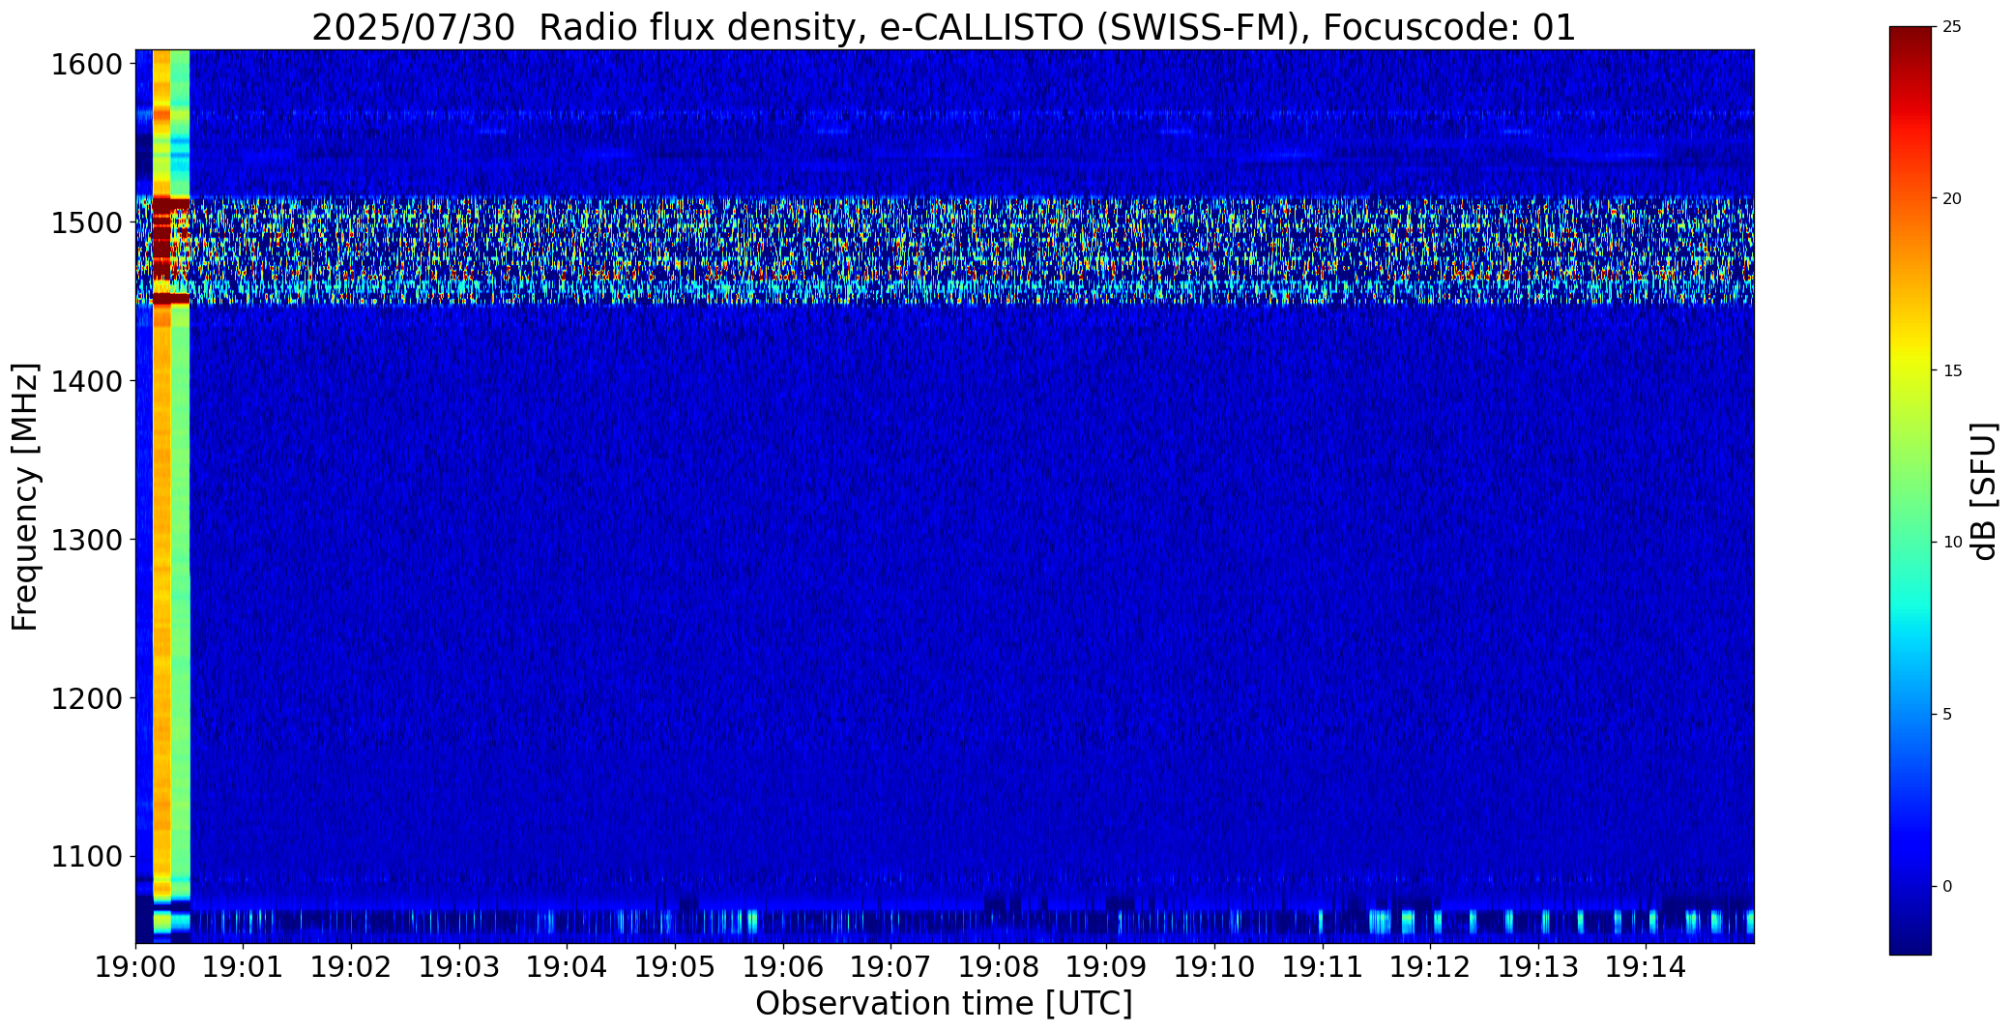This screenshot has height=1032, width=2013.
Task: Select the 19:14 time tick label
Action: click(1646, 966)
